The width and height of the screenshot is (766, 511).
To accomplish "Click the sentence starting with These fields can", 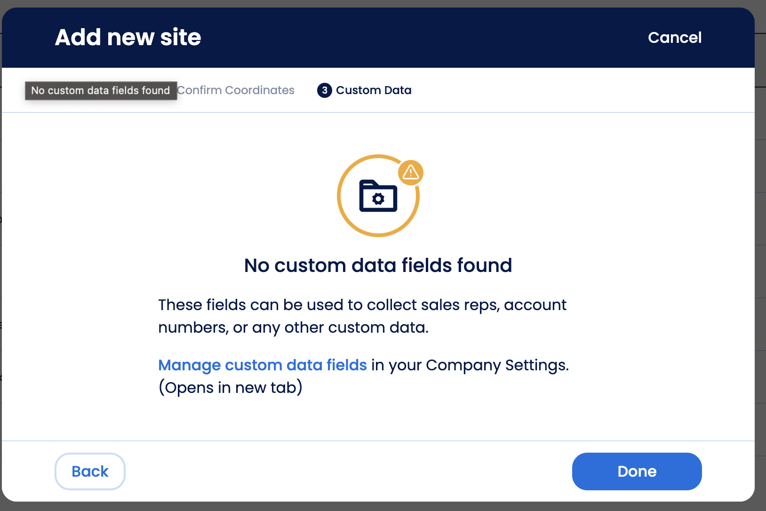I will click(362, 316).
